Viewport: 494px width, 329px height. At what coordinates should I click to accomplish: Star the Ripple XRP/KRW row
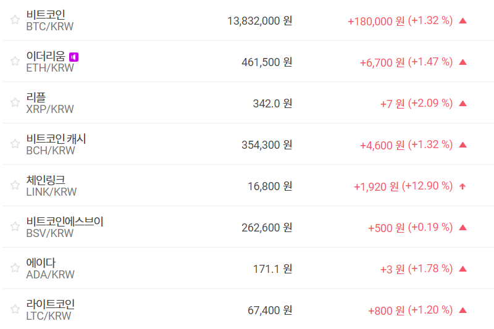click(x=15, y=102)
